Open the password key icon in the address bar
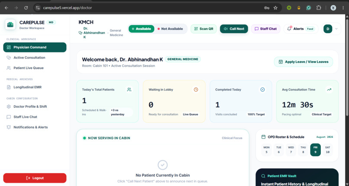The height and width of the screenshot is (186, 349). 267,8
